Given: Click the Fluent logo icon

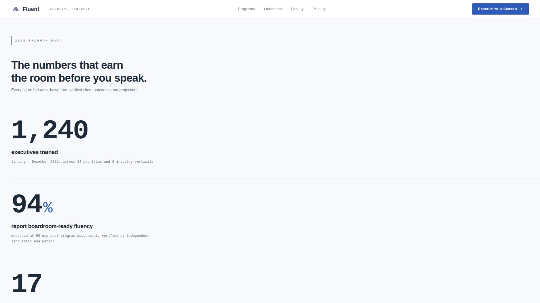Looking at the screenshot, I should [16, 9].
